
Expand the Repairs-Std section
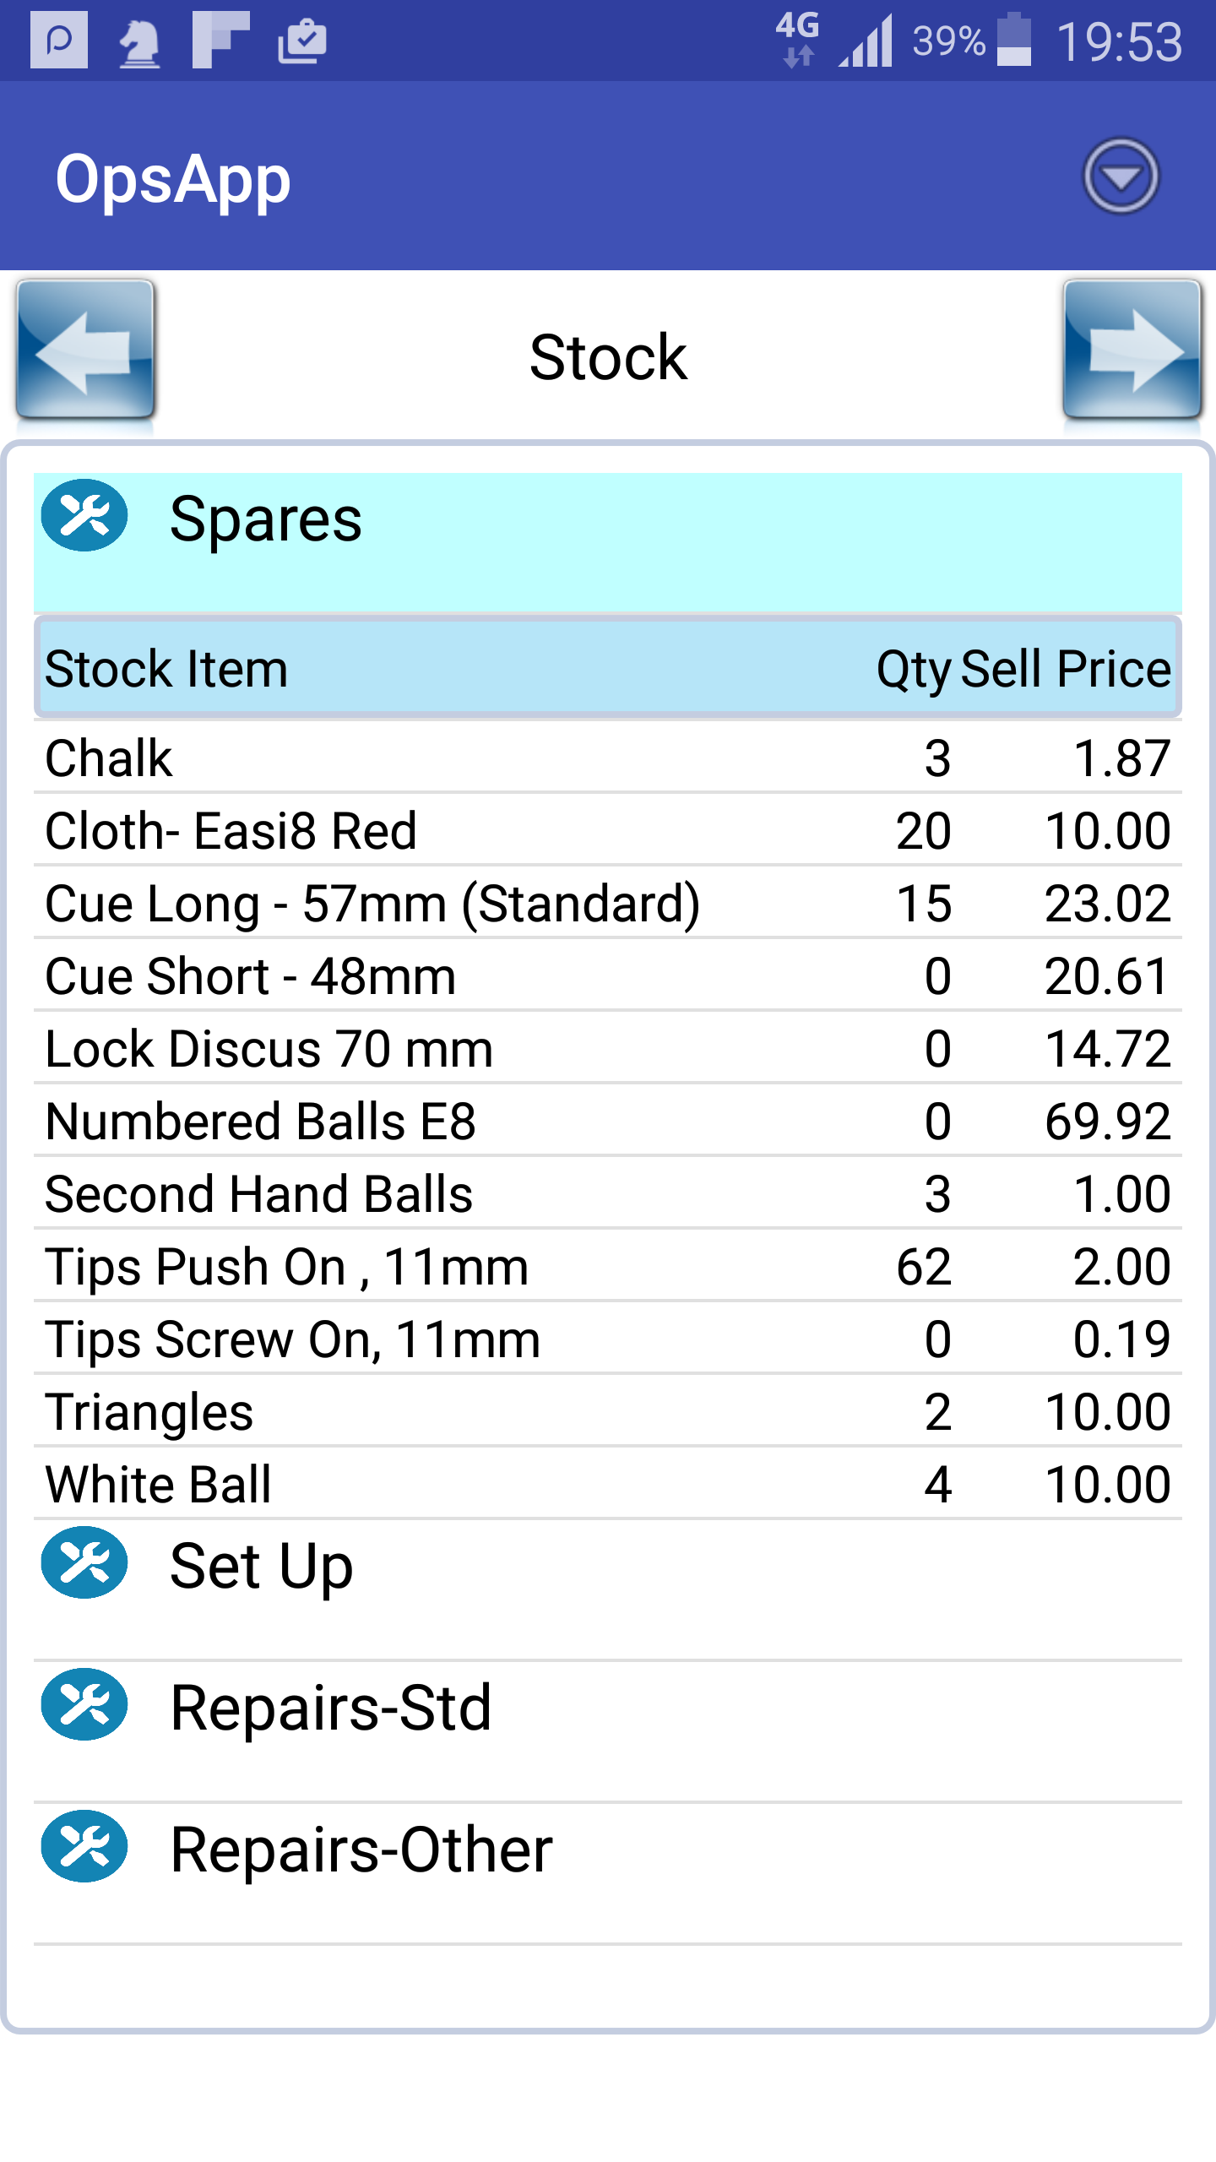[608, 1732]
